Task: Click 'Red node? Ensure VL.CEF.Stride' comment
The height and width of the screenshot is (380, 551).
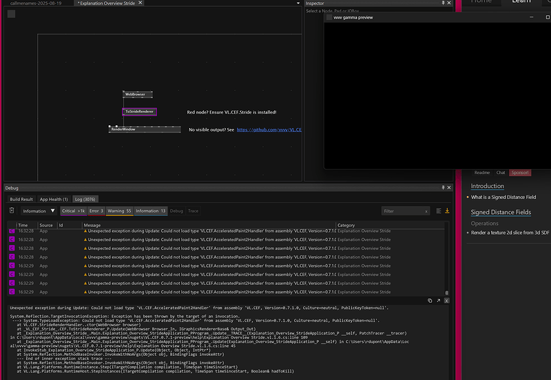Action: [231, 112]
